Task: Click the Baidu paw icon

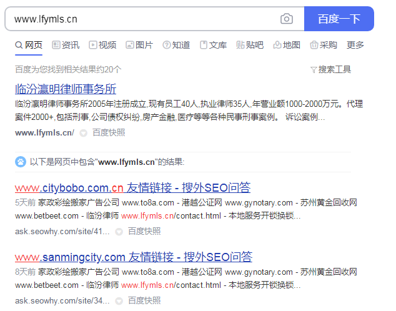Action: point(21,162)
